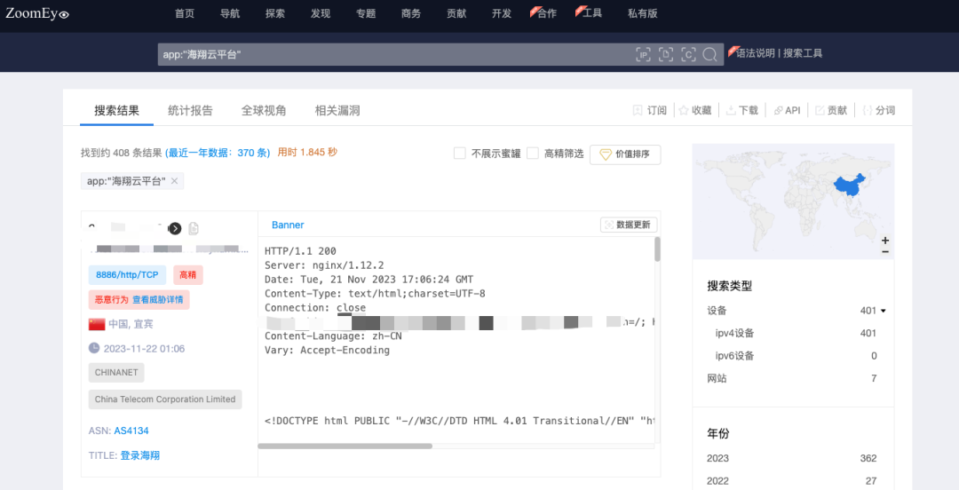
Task: Switch to the 相关漏洞 tab
Action: pos(337,111)
